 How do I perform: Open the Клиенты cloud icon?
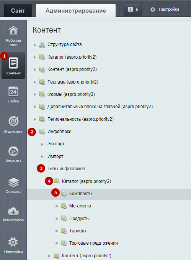pyautogui.click(x=13, y=151)
